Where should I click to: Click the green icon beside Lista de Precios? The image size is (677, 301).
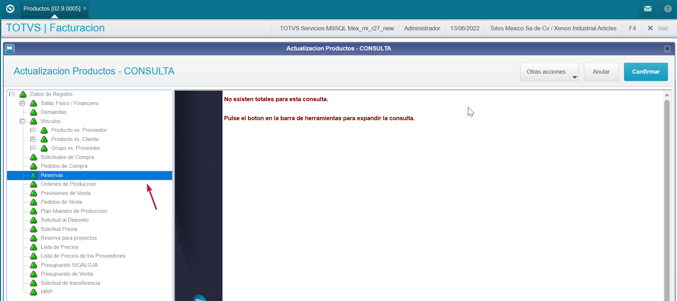pyautogui.click(x=34, y=247)
